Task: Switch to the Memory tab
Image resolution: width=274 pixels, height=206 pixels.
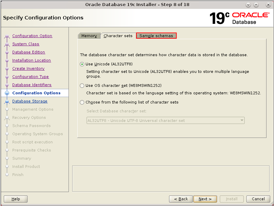Action: pyautogui.click(x=89, y=36)
